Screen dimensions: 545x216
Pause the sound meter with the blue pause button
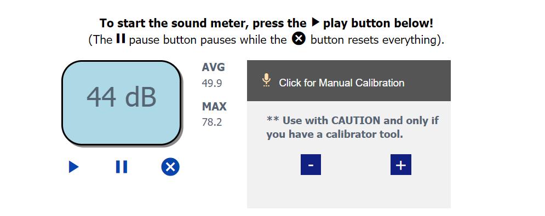pos(122,167)
